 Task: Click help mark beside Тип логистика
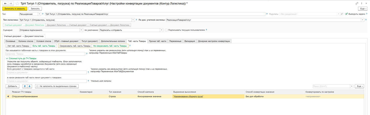click(136, 20)
